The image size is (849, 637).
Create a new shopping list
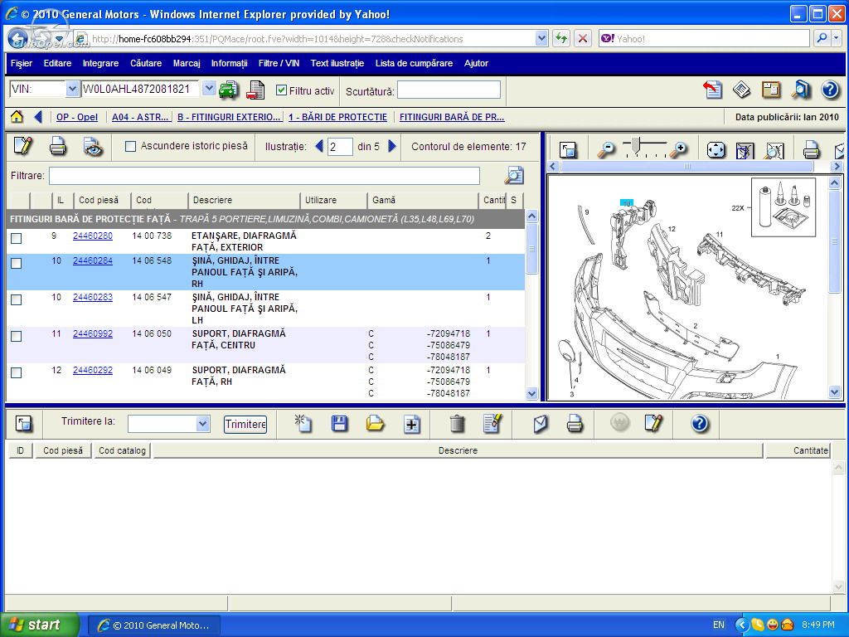pos(303,424)
